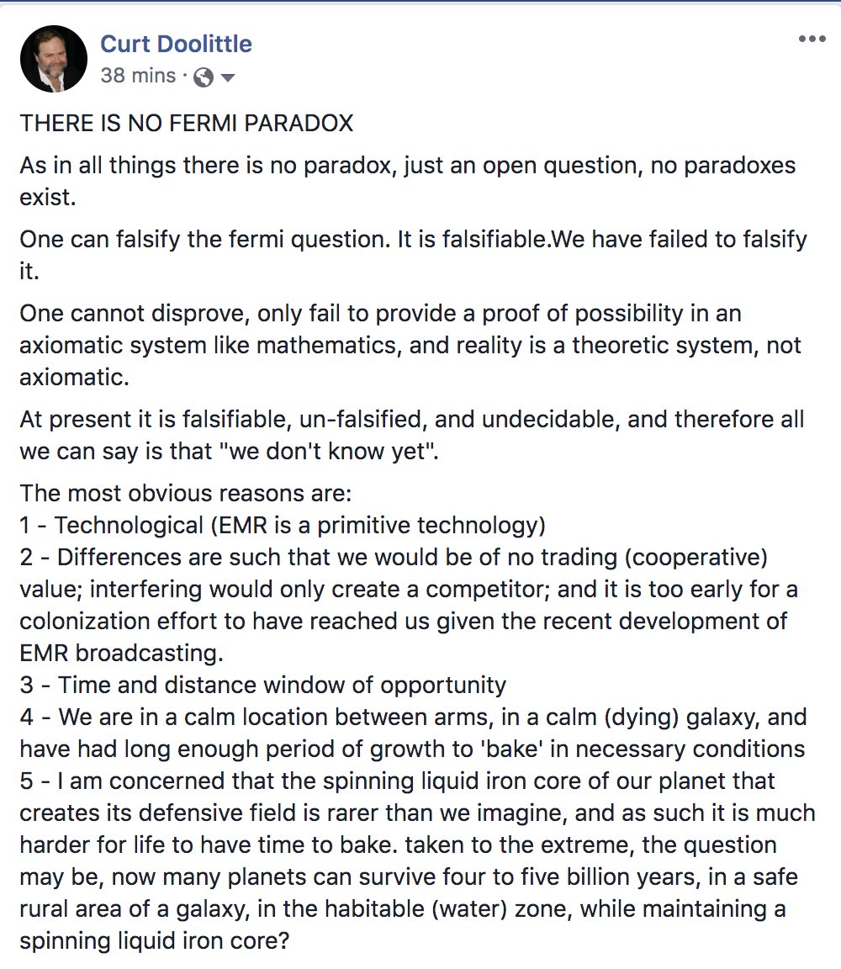Image resolution: width=841 pixels, height=969 pixels.
Task: Click reason 3 'Time and distance window'
Action: coord(263,685)
